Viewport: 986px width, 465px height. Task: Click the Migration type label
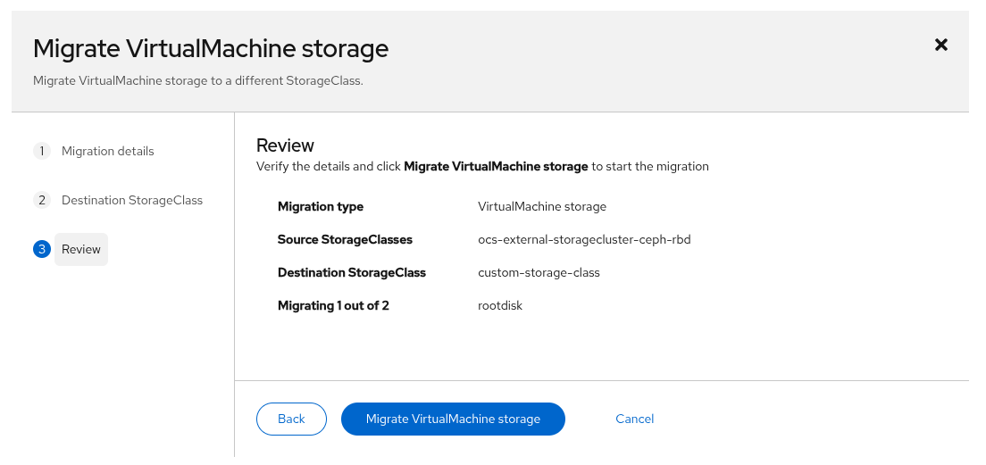click(321, 206)
